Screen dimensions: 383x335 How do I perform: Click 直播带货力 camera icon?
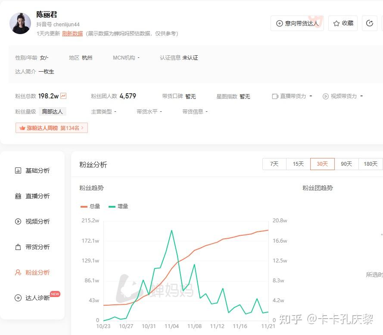(275, 96)
